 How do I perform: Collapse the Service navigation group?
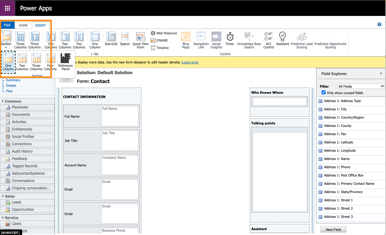pyautogui.click(x=2, y=218)
